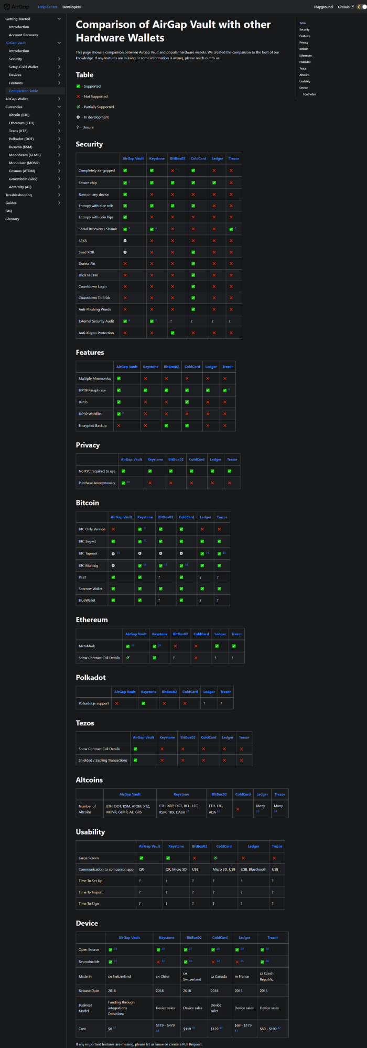Screen dimensions: 367x1048
Task: Open footnote 1 in Completely air-gapped row
Action: (x=177, y=169)
